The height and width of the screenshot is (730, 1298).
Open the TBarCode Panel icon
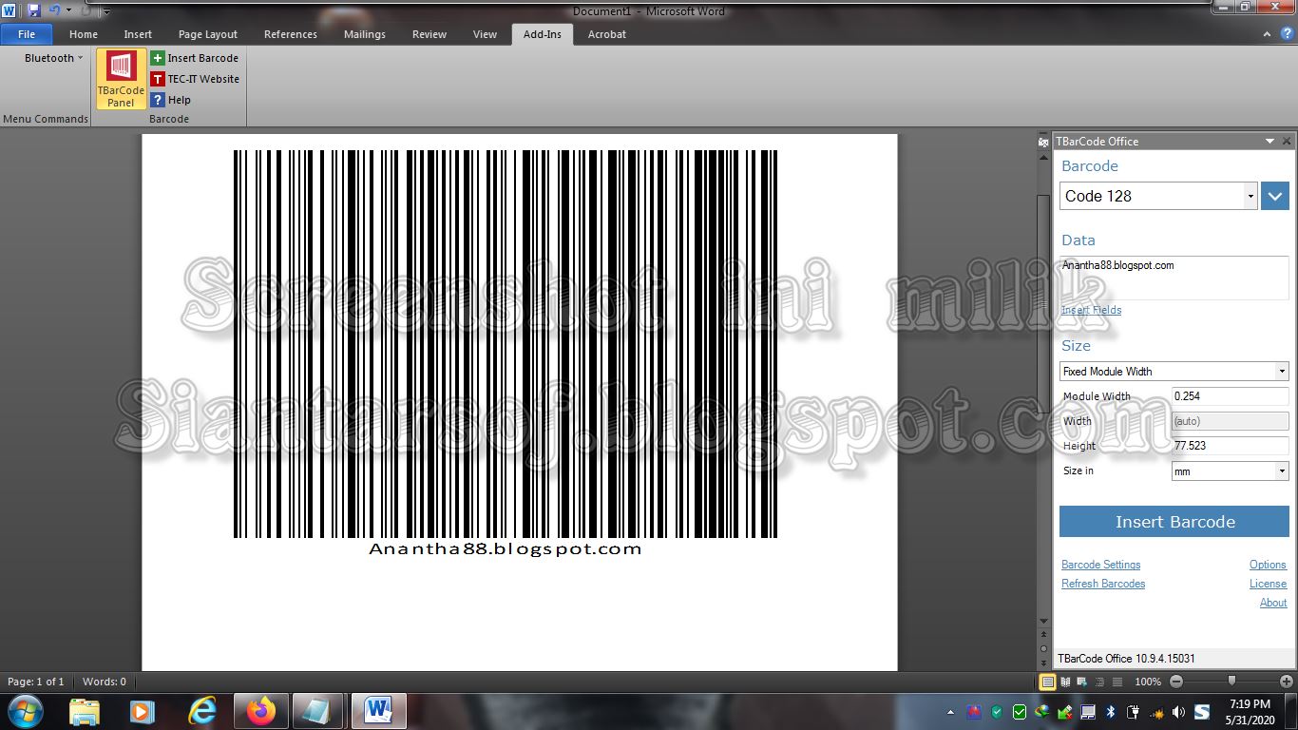click(120, 78)
